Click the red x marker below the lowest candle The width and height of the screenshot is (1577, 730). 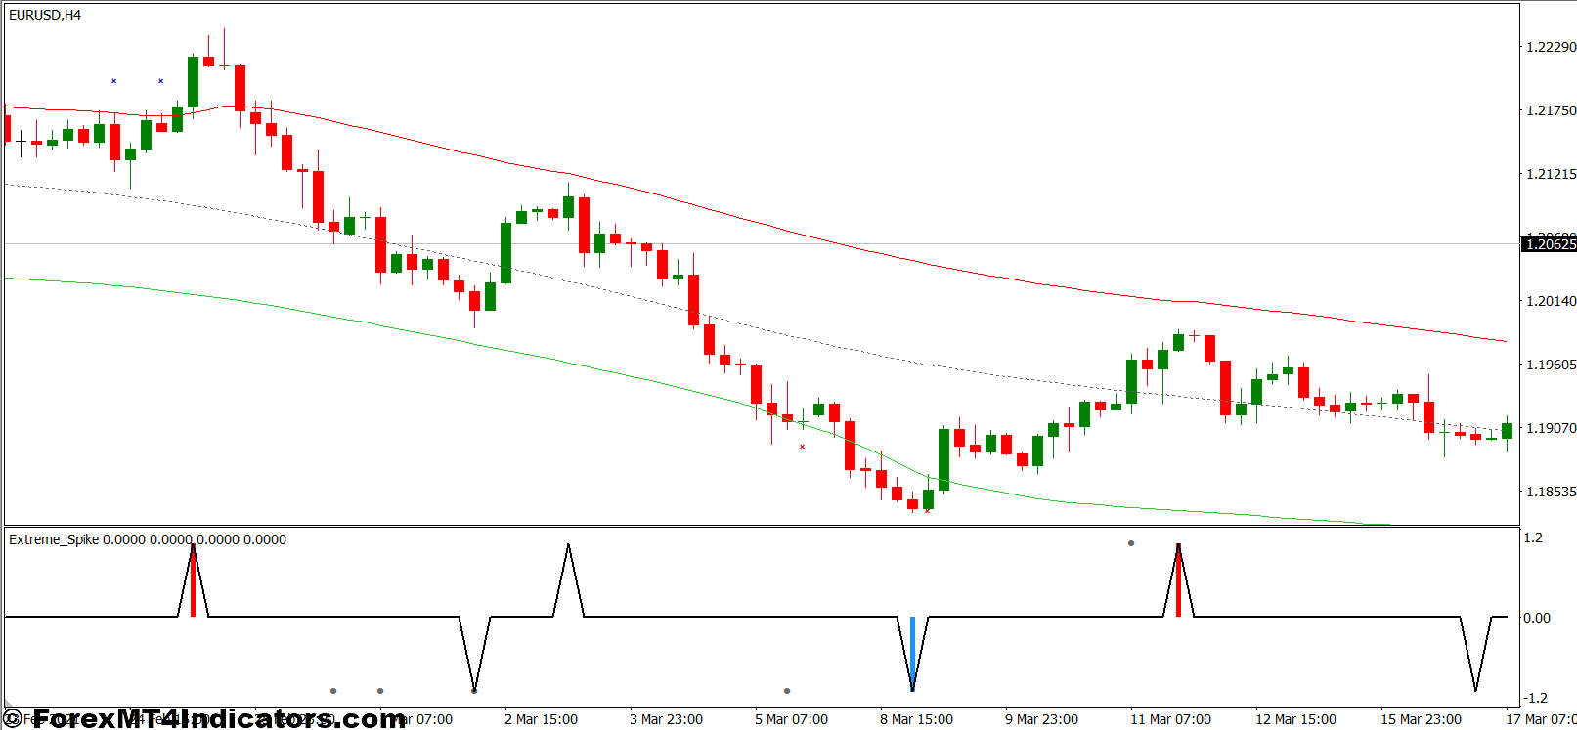pyautogui.click(x=927, y=511)
